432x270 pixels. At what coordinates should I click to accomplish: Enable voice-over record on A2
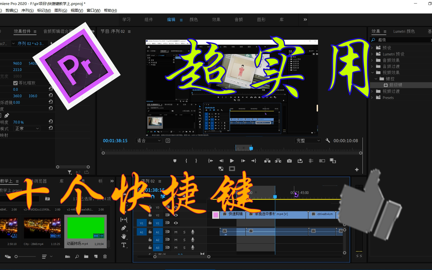[193, 240]
